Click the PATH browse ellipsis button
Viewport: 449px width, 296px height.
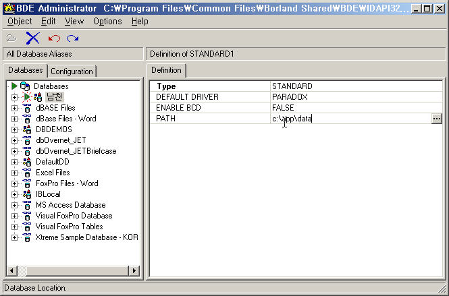tap(437, 119)
